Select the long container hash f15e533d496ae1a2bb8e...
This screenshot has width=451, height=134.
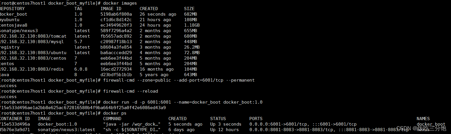pyautogui.click(x=83, y=108)
